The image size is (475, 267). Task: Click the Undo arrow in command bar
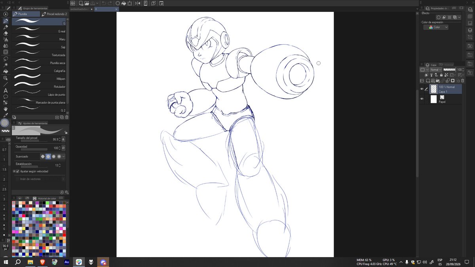pyautogui.click(x=103, y=3)
